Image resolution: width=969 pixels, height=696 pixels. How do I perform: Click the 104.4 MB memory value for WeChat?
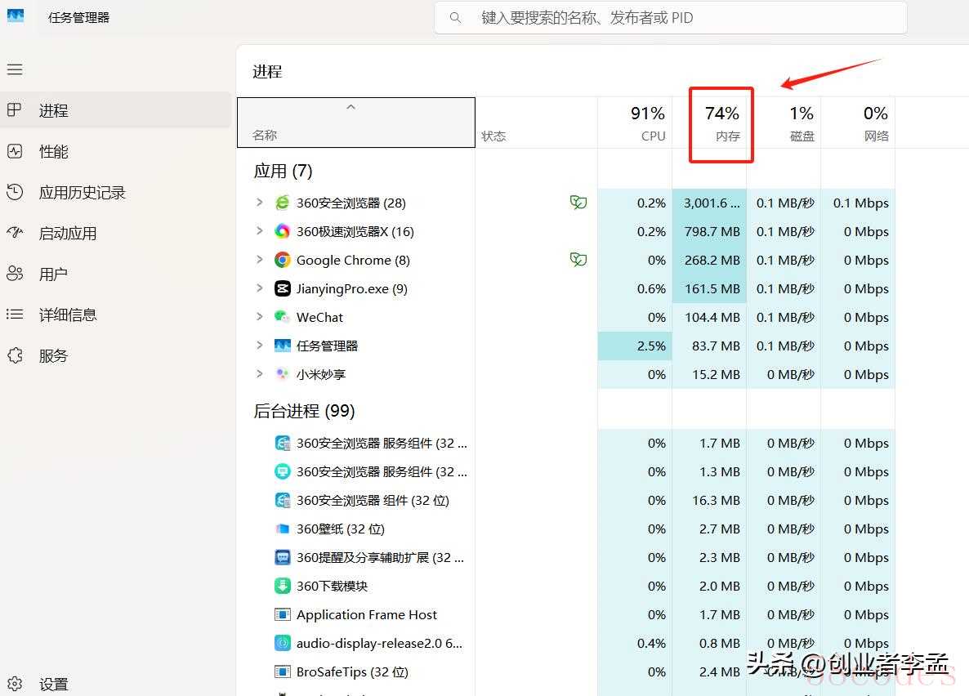pyautogui.click(x=712, y=317)
